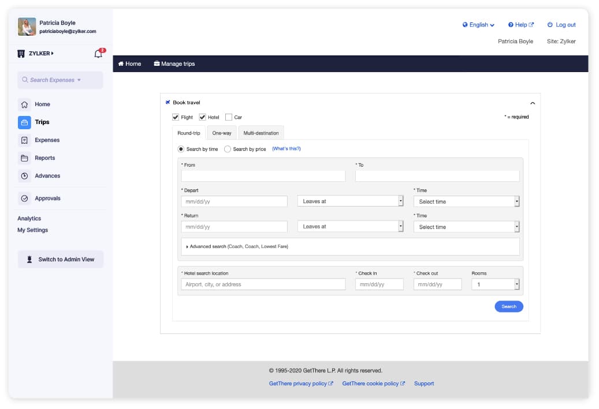Click the Hotel search location field
The width and height of the screenshot is (599, 409).
point(263,284)
